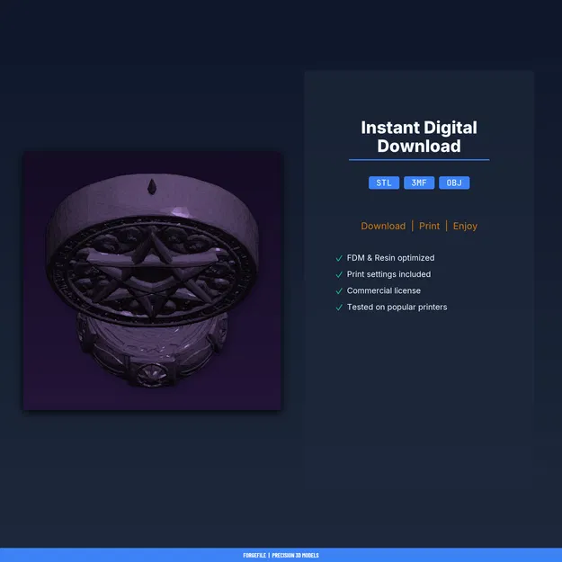
Task: Click the STL format badge
Action: tap(383, 183)
